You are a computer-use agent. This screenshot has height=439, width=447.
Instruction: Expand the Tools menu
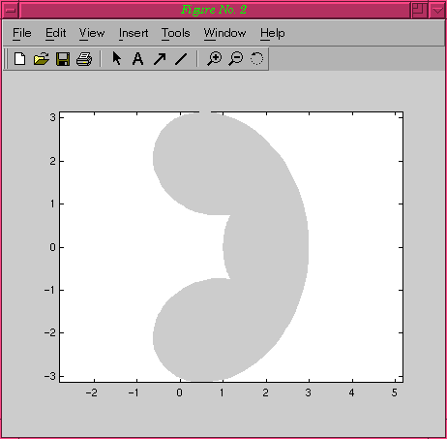(x=176, y=33)
